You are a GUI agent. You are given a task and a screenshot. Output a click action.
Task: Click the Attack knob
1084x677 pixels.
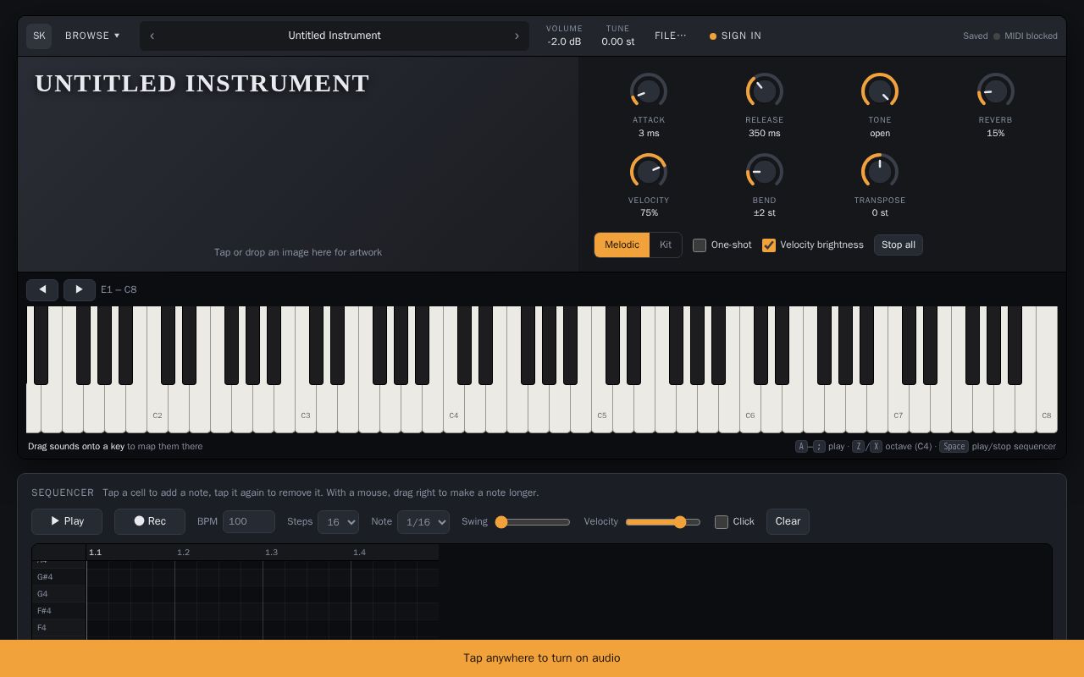point(649,91)
